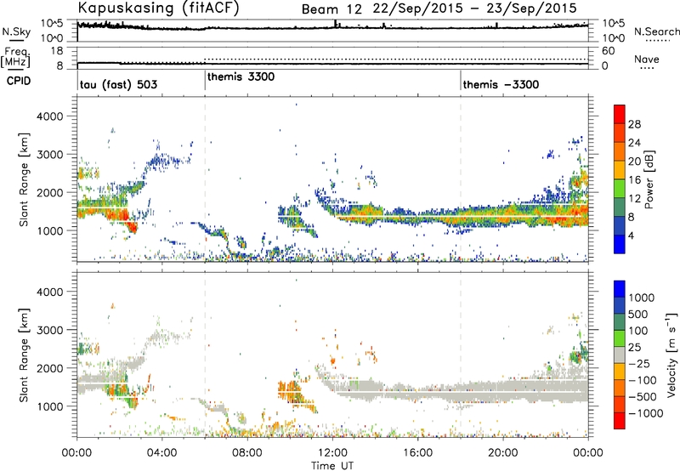This screenshot has width=680, height=471.
Task: Click the Velocity color bar red bottom segment
Action: 620,421
